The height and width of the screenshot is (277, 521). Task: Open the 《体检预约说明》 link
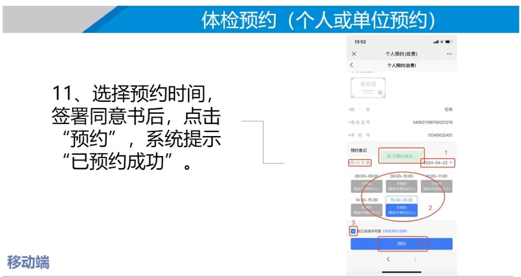395,231
